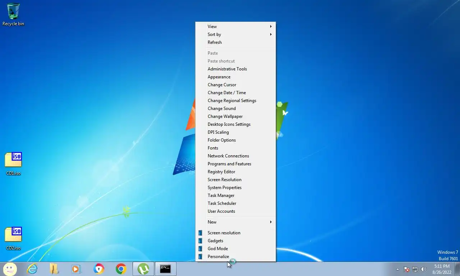Screen dimensions: 460x276
Task: Choose Refresh from context menu
Action: [235, 42]
